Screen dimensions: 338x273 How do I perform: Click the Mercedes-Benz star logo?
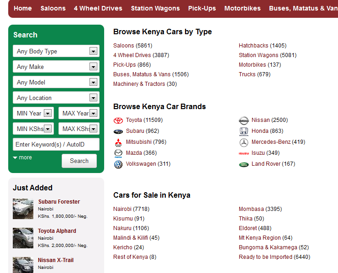244,142
